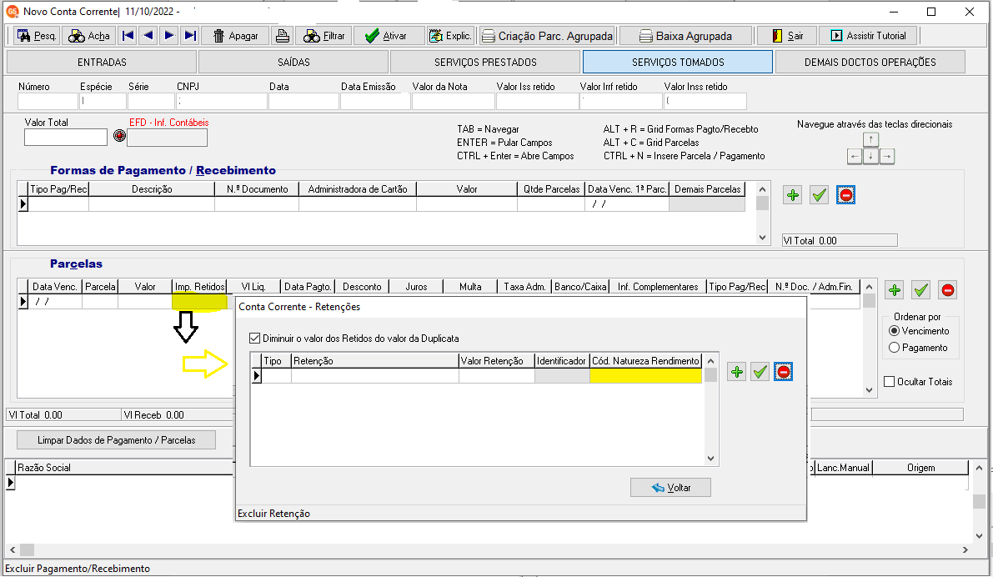Click the Lanc.Manual column header
993x577 pixels.
coord(843,468)
